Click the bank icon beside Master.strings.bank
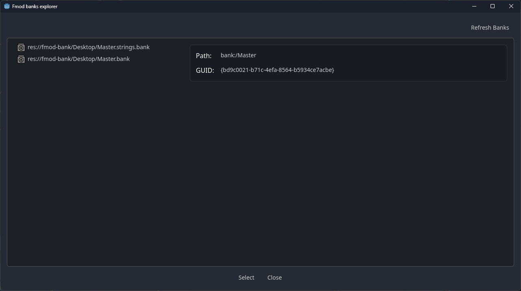The width and height of the screenshot is (521, 291). point(21,48)
